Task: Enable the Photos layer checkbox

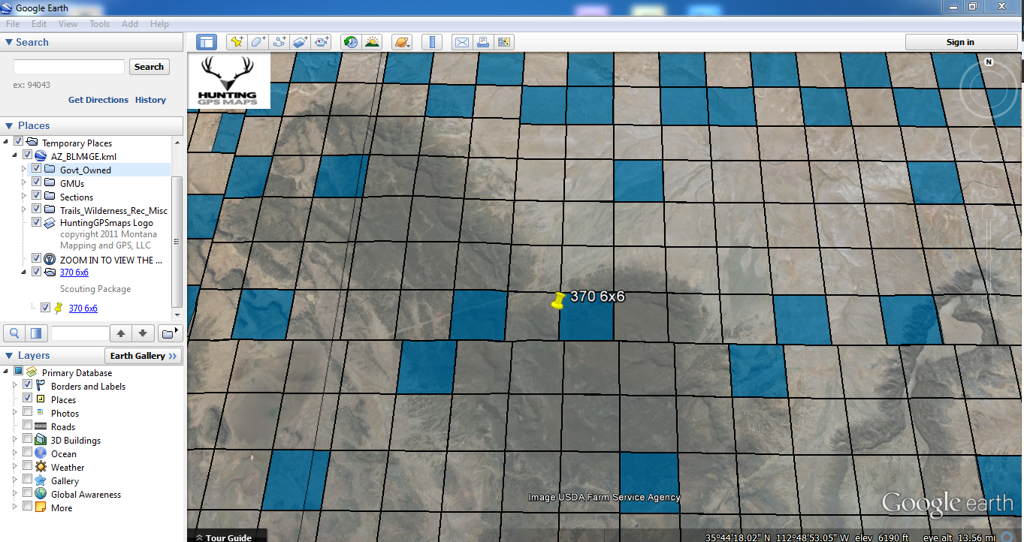Action: [x=27, y=413]
